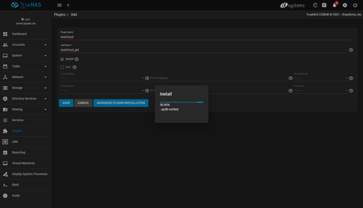Click the SAVE button
Viewport: 363px width, 208px height.
[66, 103]
